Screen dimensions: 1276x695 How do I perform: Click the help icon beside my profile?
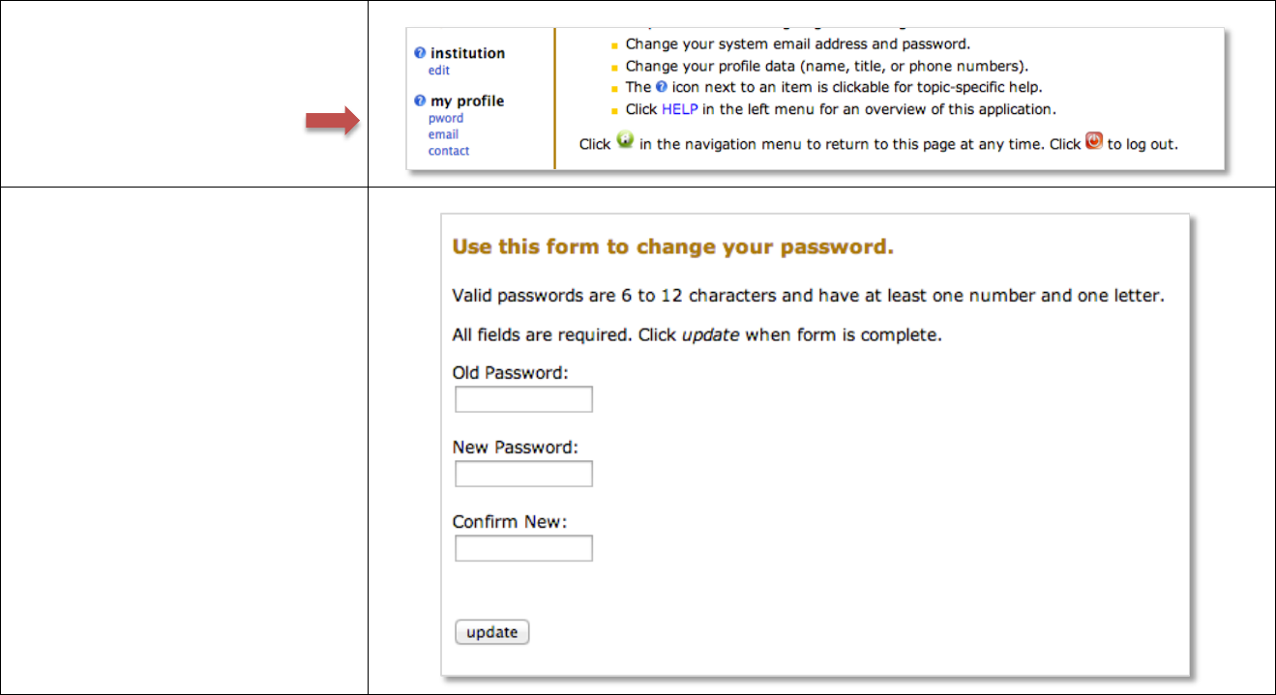pyautogui.click(x=420, y=101)
